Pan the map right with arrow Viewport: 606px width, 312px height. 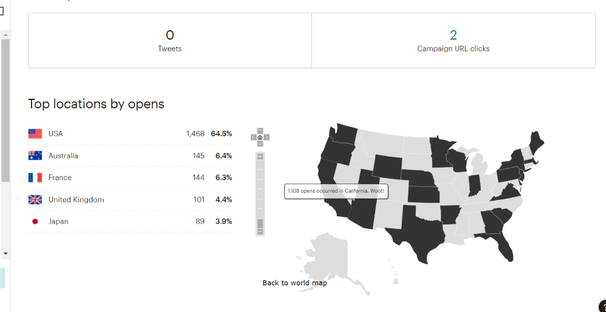[x=267, y=137]
